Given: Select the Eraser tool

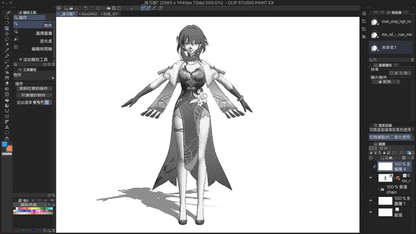Looking at the screenshot, I should 7,83.
